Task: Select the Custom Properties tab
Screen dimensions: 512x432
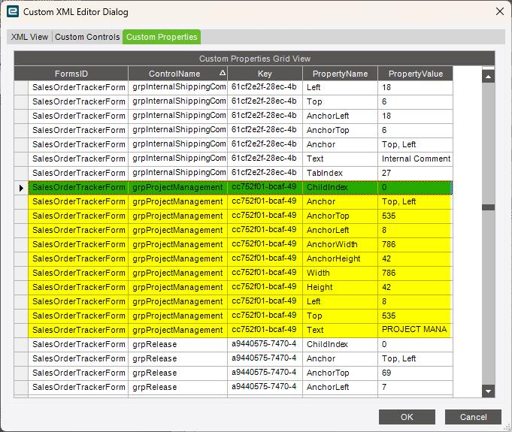Action: [162, 37]
